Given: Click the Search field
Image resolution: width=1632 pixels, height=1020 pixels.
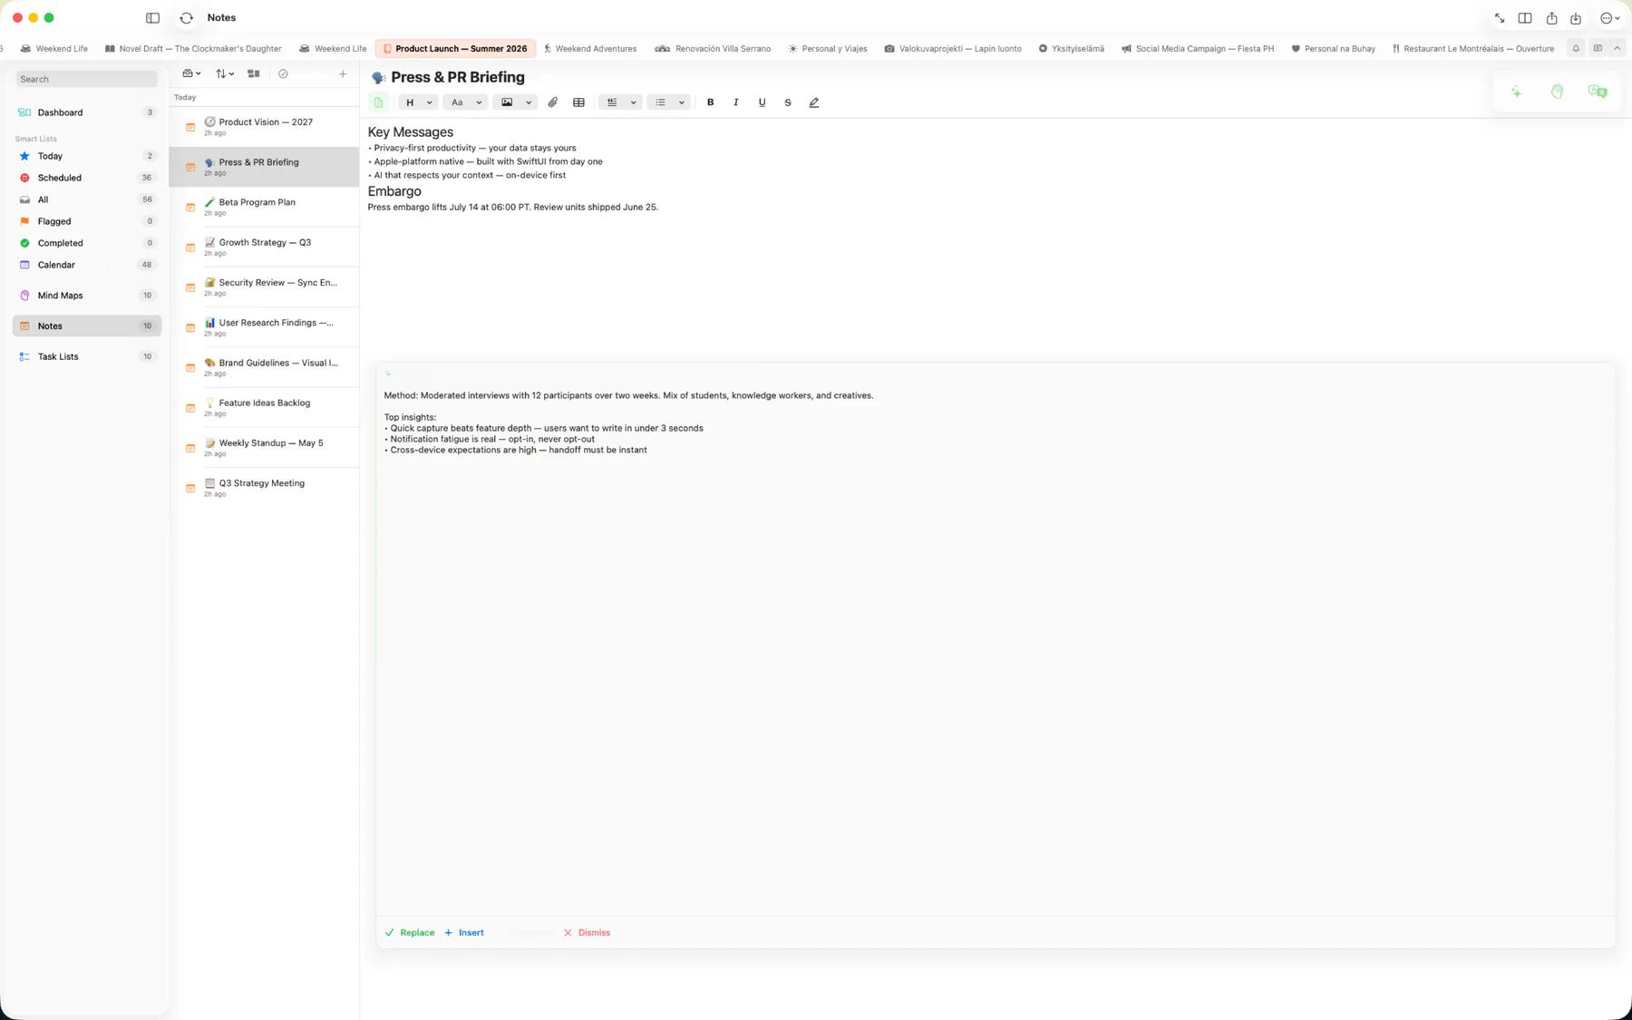Looking at the screenshot, I should [87, 79].
